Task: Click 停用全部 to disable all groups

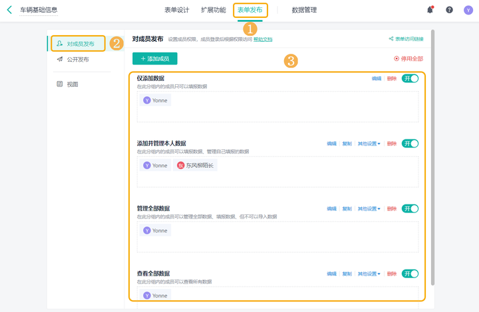Action: (408, 59)
